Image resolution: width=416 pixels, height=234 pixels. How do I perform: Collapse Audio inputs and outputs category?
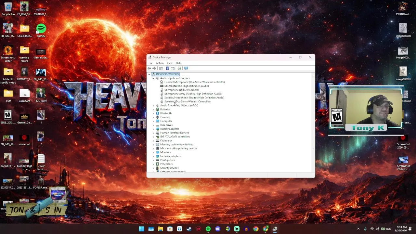click(153, 78)
